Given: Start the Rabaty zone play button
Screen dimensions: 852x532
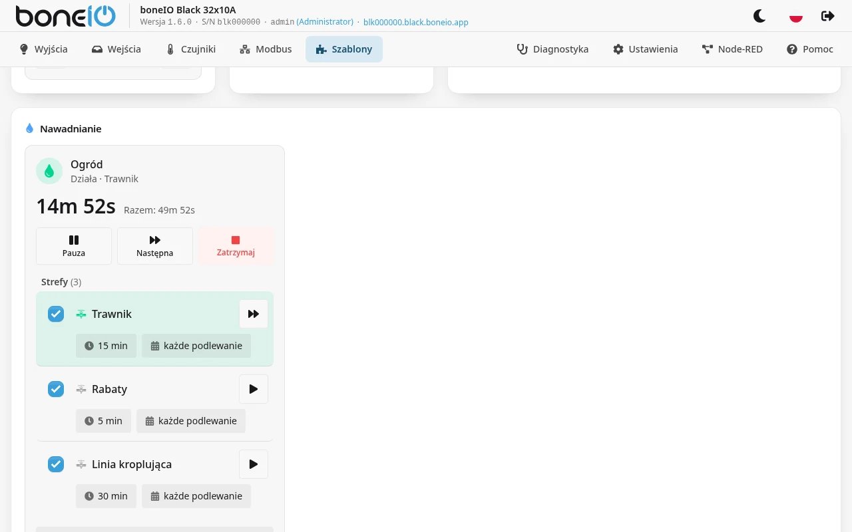Looking at the screenshot, I should click(254, 389).
